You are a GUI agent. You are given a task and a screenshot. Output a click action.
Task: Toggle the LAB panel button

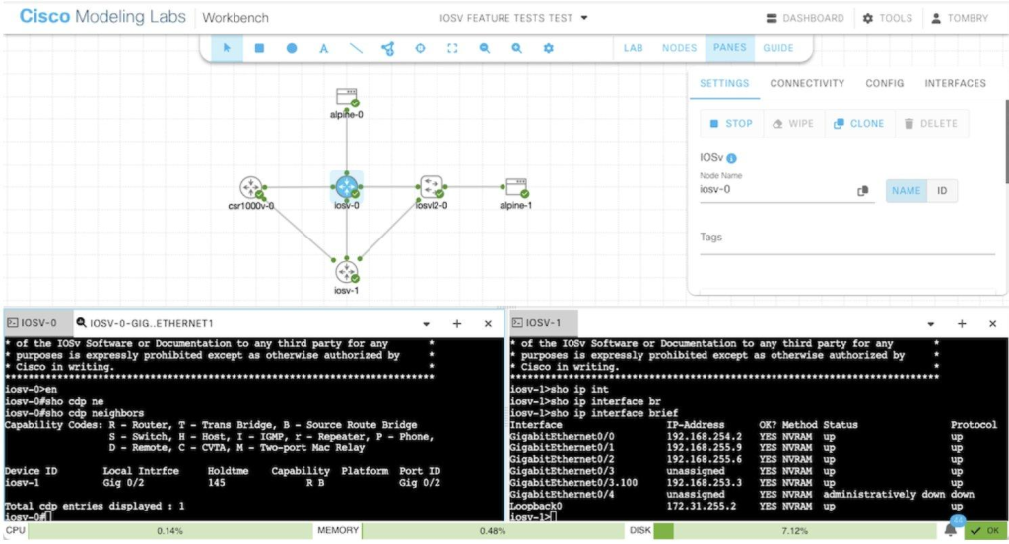634,48
